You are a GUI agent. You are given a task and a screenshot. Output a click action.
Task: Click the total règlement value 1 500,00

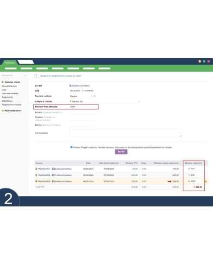[198, 187]
